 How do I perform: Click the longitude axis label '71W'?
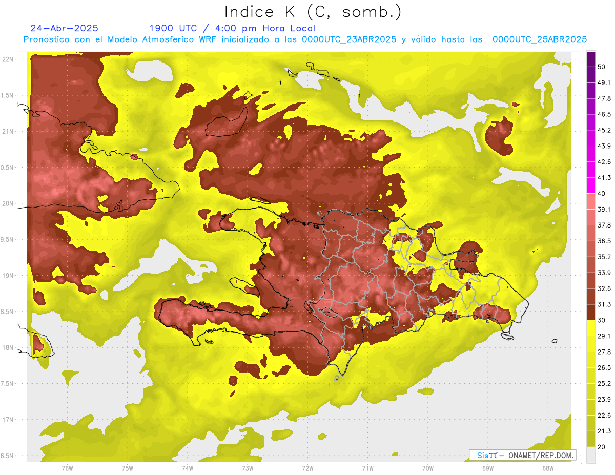[x=367, y=469]
